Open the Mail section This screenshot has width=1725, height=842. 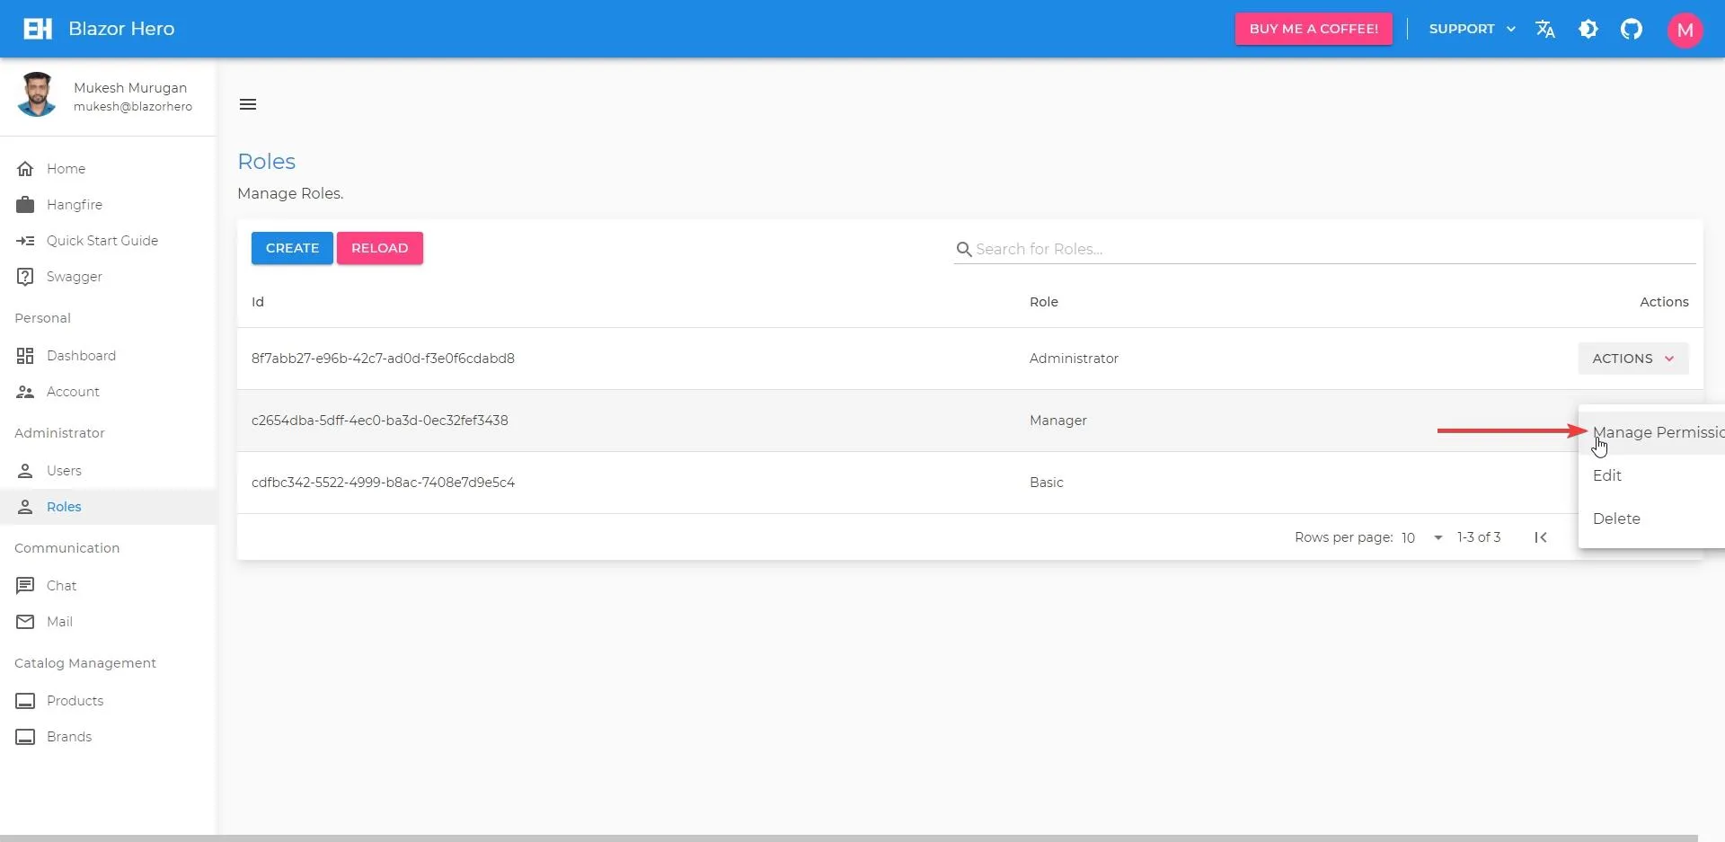coord(58,621)
